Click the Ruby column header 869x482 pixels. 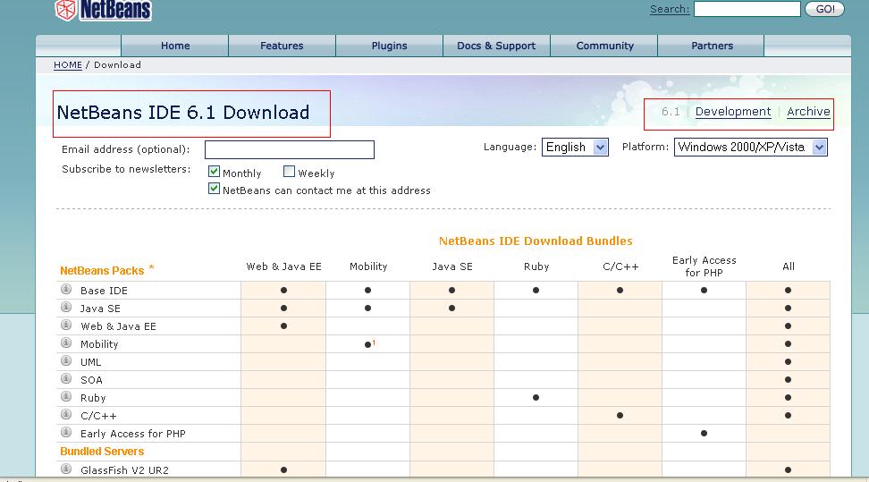[x=536, y=266]
